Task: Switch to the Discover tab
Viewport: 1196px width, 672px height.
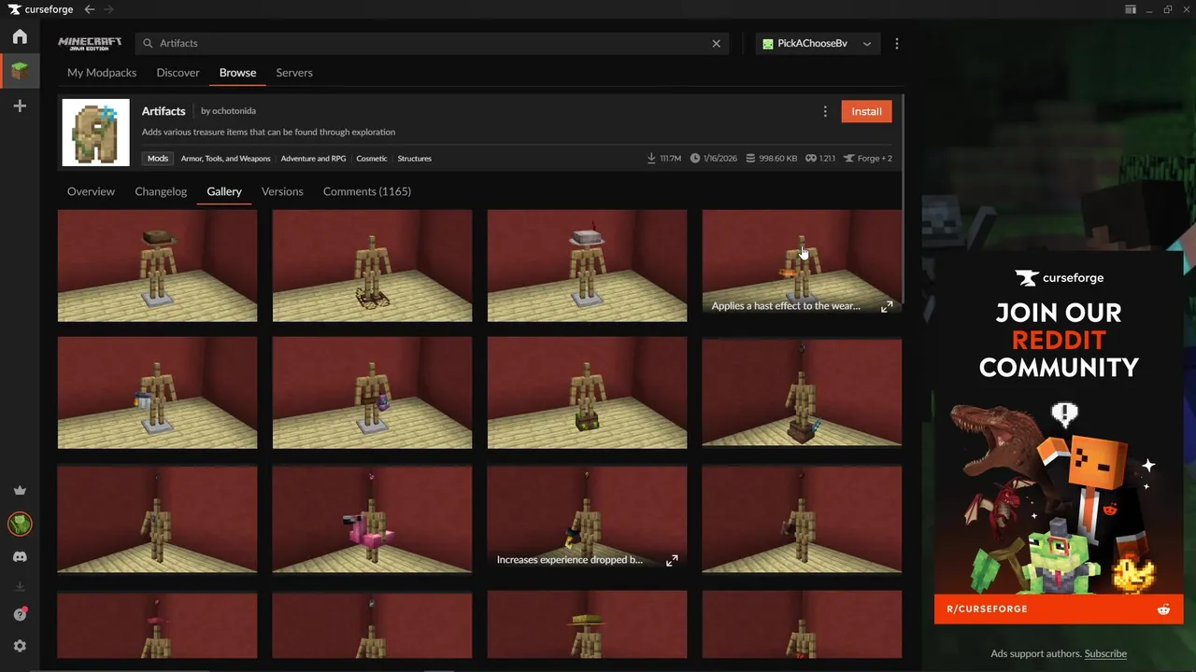Action: tap(178, 73)
